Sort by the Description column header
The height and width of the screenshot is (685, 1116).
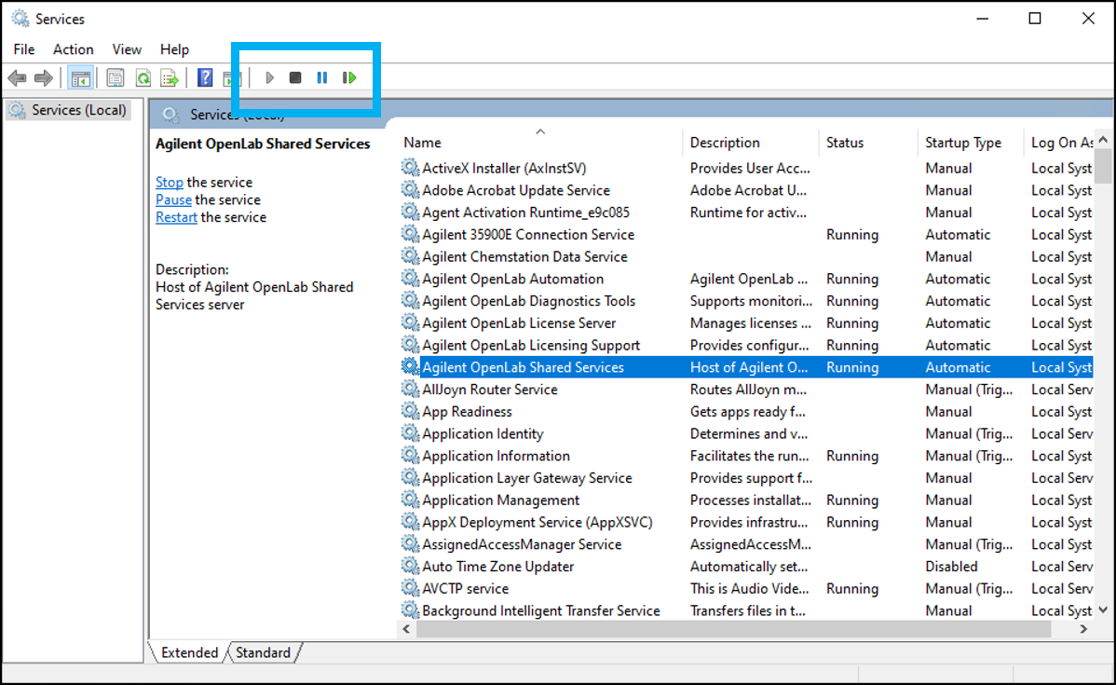point(750,143)
